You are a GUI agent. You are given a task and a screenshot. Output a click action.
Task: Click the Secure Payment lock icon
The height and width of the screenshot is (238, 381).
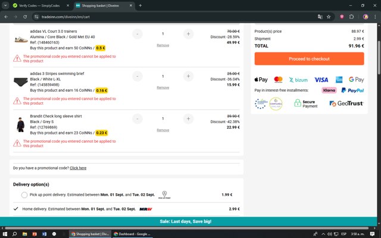click(298, 103)
